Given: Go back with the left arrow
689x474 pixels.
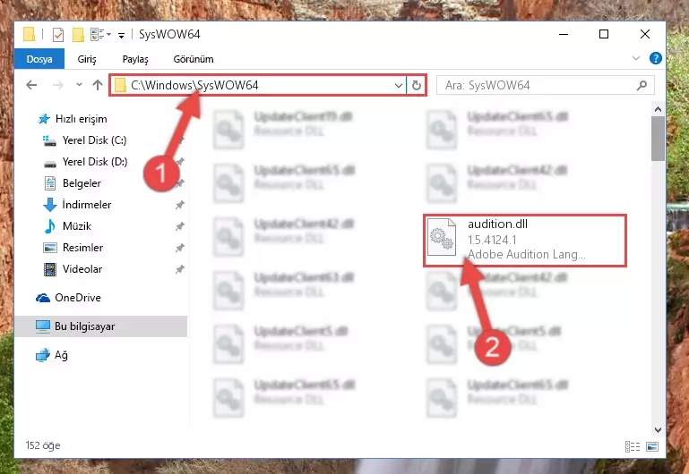Looking at the screenshot, I should point(31,85).
